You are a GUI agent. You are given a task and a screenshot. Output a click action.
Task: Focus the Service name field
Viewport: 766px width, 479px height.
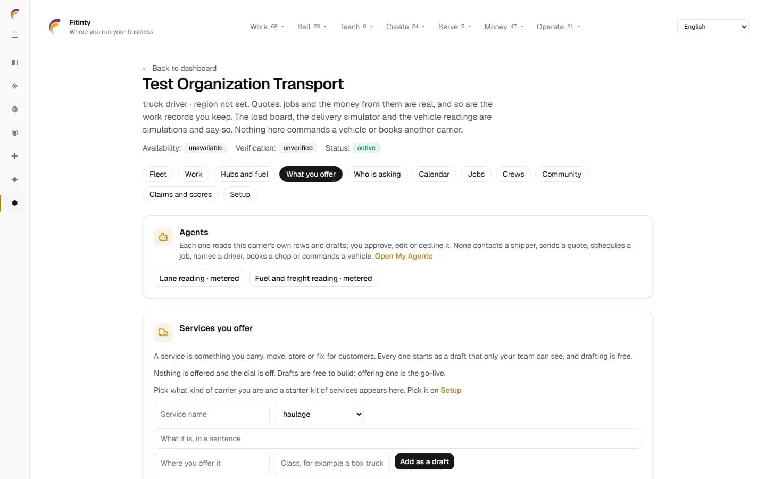(212, 414)
